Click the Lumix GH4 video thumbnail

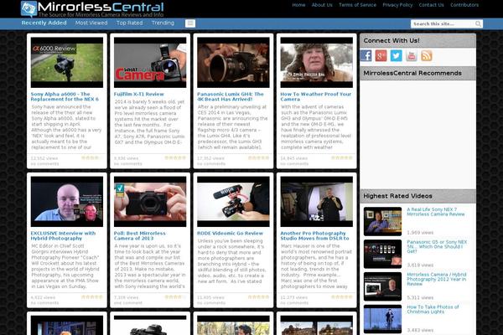click(233, 63)
